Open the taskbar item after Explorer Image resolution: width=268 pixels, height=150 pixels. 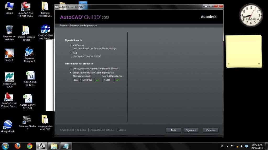(x=66, y=146)
